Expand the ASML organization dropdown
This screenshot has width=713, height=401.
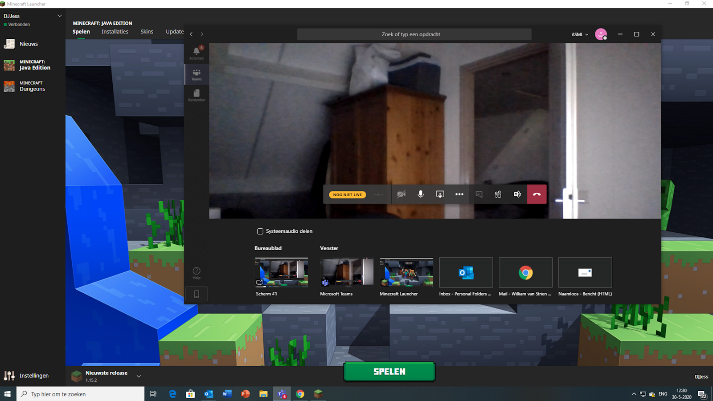580,34
